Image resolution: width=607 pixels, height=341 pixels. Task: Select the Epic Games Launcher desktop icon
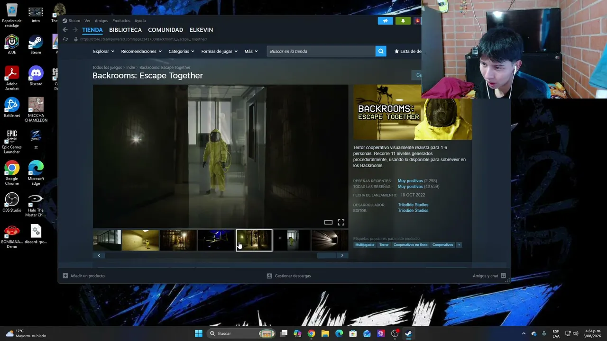pyautogui.click(x=12, y=141)
